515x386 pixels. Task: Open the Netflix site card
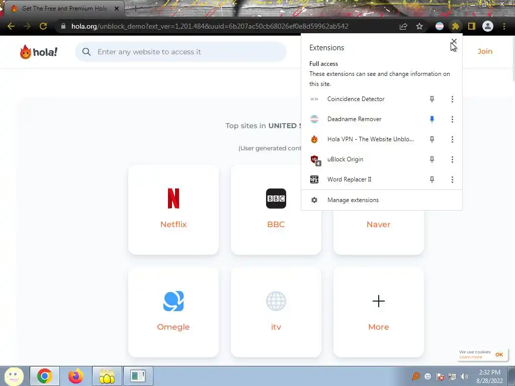(174, 210)
